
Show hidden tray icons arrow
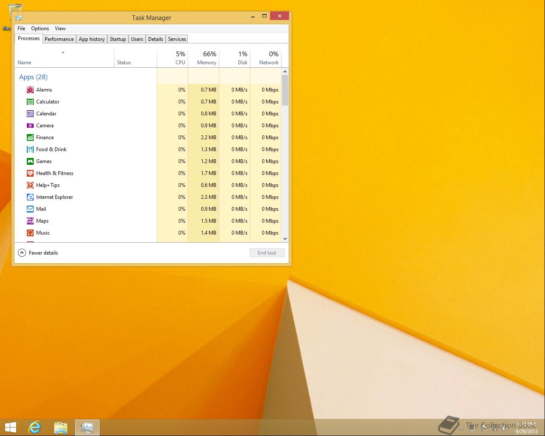coord(462,428)
